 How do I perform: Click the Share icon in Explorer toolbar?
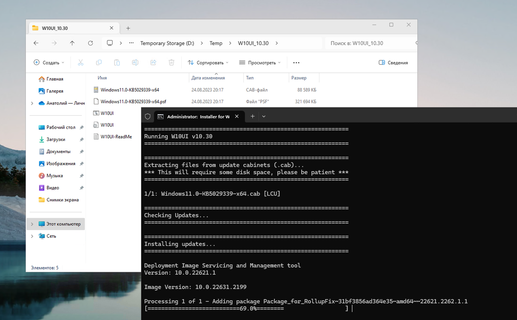coord(153,62)
